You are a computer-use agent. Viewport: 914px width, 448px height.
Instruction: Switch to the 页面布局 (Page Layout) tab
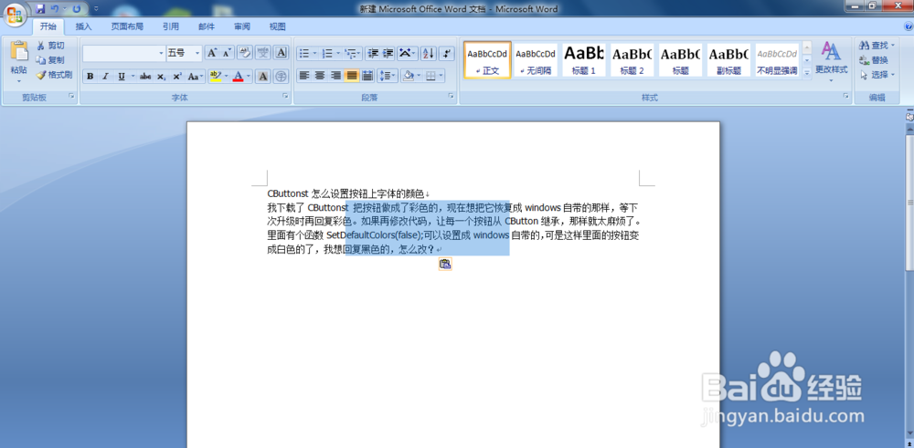click(x=127, y=26)
